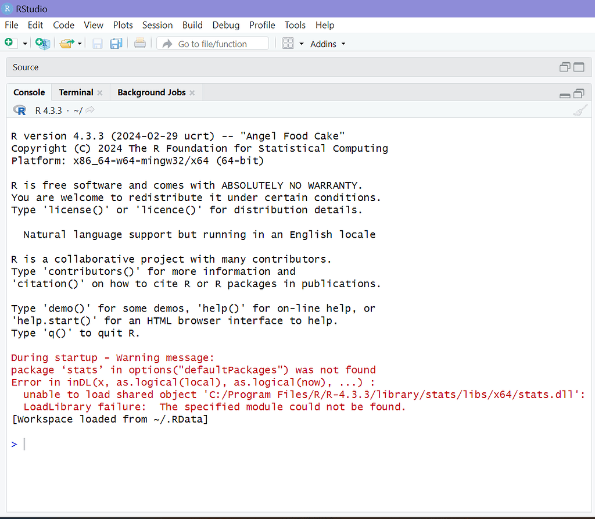Switch to the Terminal tab

(x=76, y=92)
